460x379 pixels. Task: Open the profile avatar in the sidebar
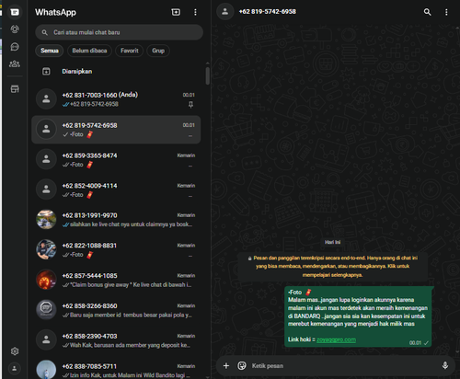15,368
